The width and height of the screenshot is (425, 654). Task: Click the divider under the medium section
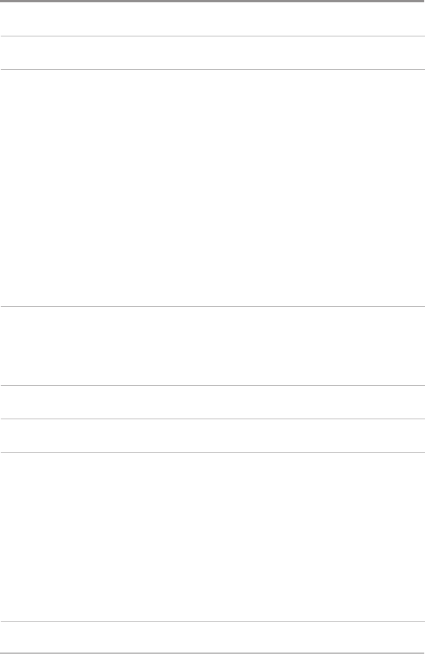(x=213, y=385)
